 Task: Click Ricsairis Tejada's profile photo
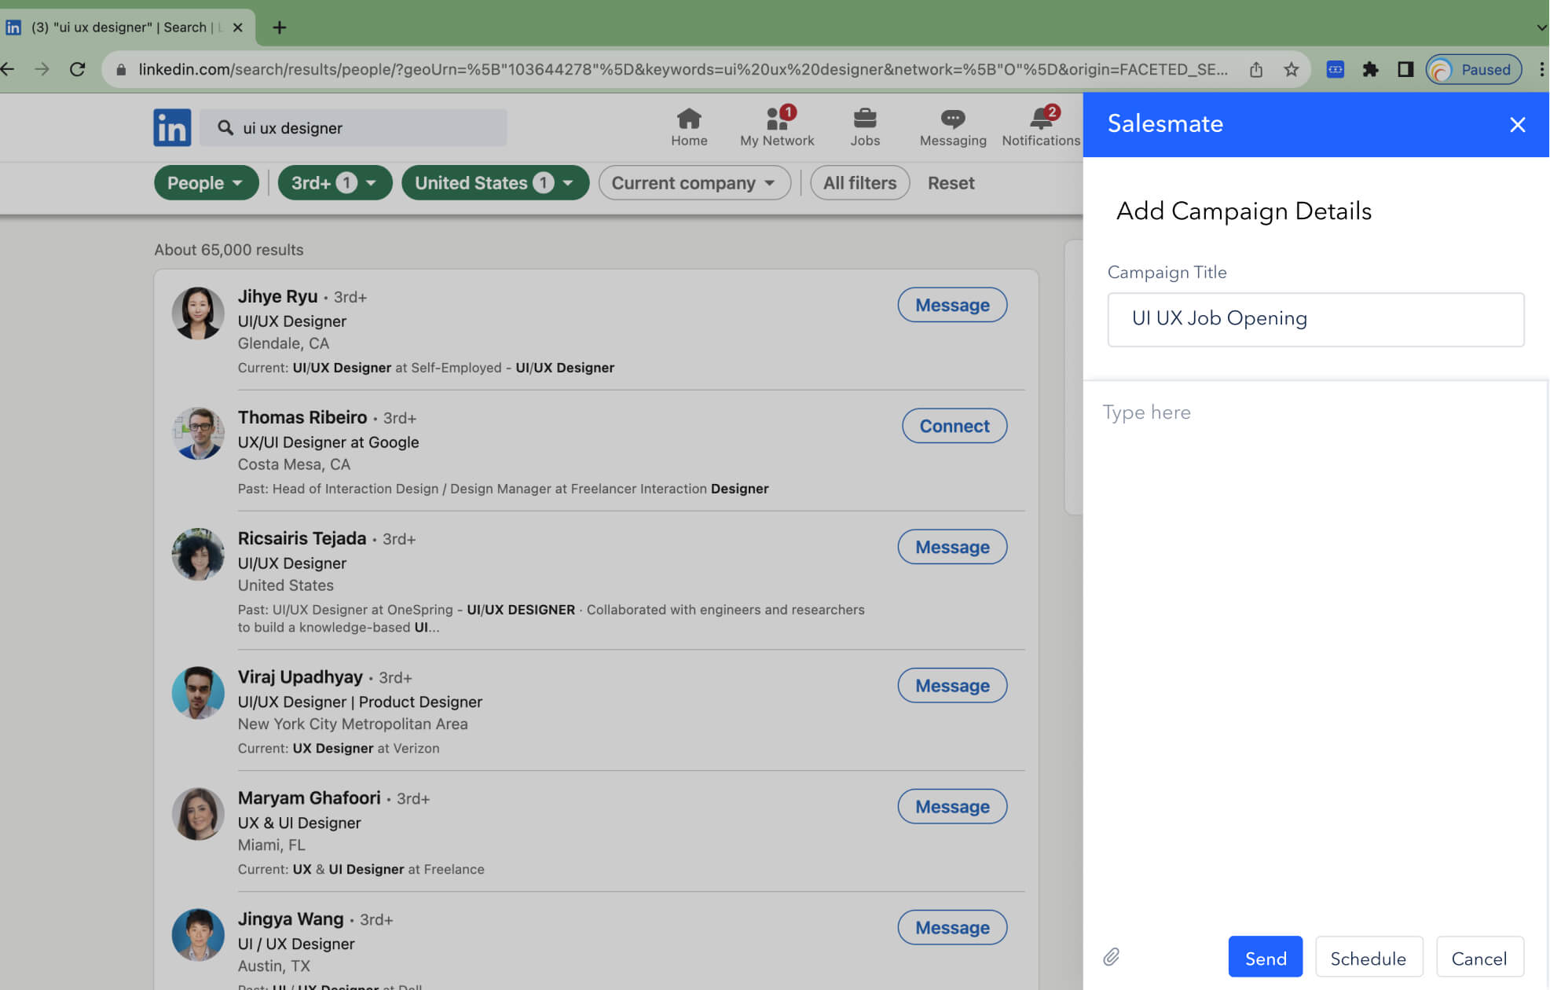point(198,555)
